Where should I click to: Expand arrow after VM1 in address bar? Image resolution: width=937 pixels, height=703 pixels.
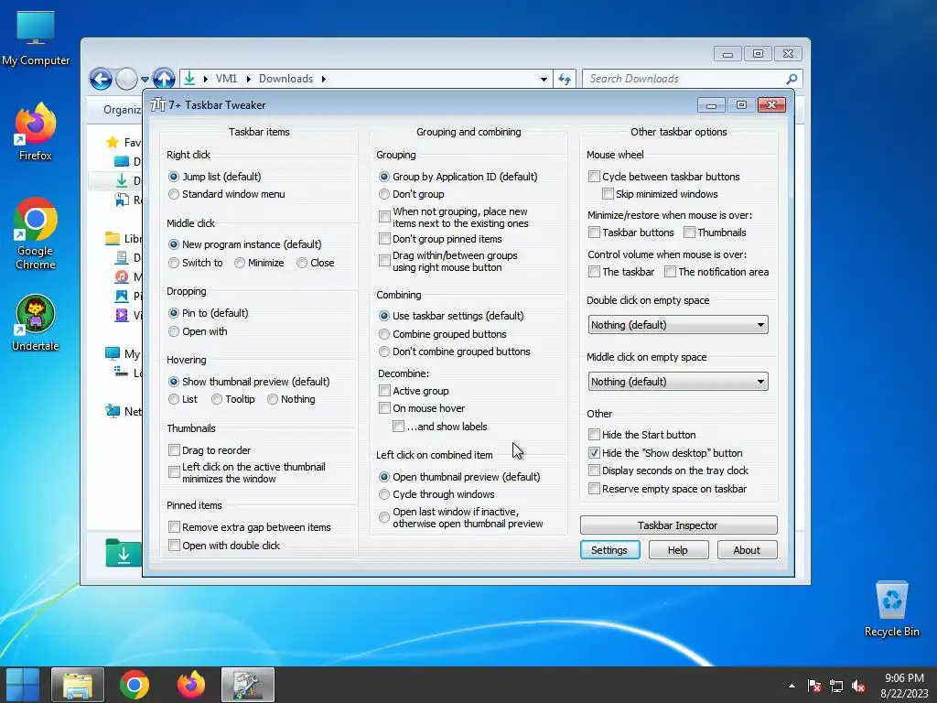coord(248,79)
